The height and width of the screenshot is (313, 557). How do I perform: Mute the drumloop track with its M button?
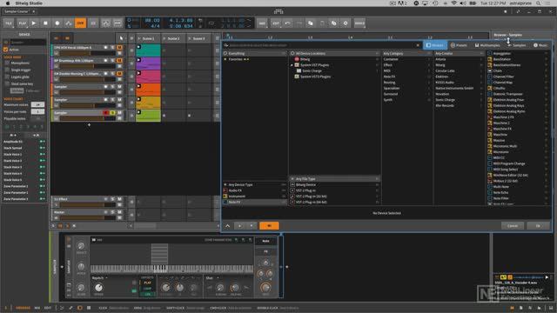[120, 60]
